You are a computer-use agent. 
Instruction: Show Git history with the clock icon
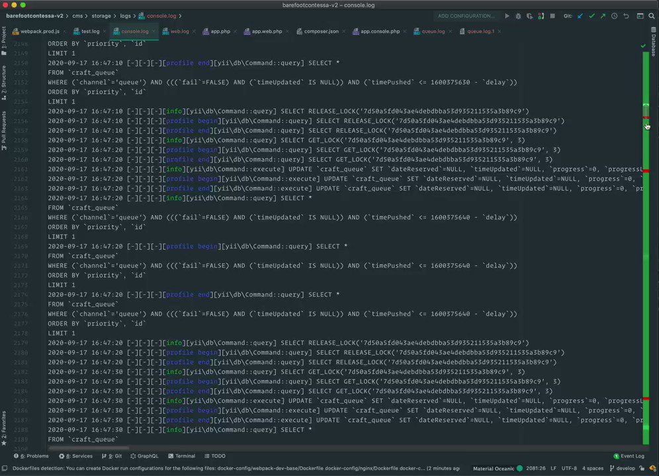pos(615,16)
